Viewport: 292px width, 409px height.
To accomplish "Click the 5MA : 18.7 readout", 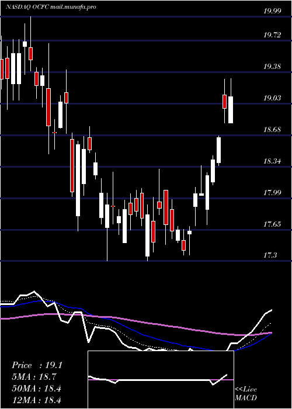I will coord(34,377).
